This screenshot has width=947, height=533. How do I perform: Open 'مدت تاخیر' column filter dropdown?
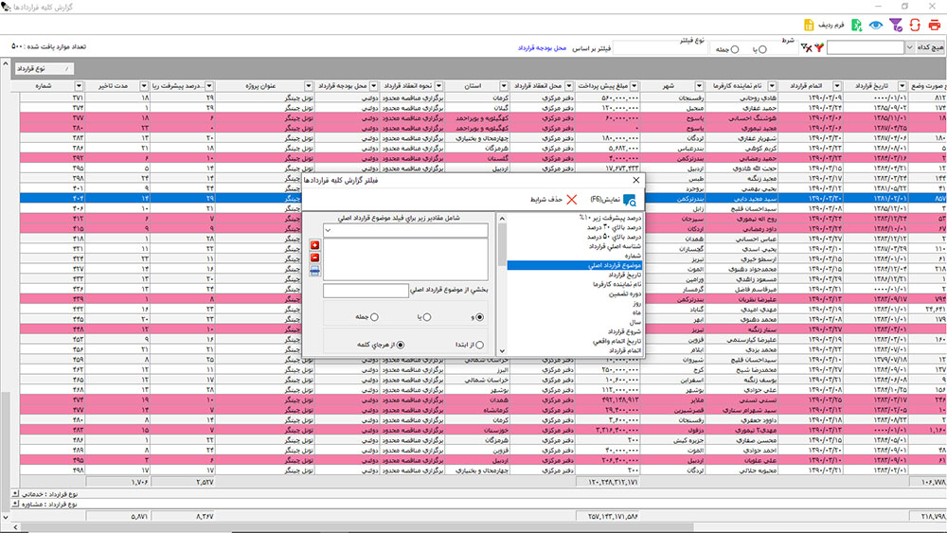pos(144,86)
